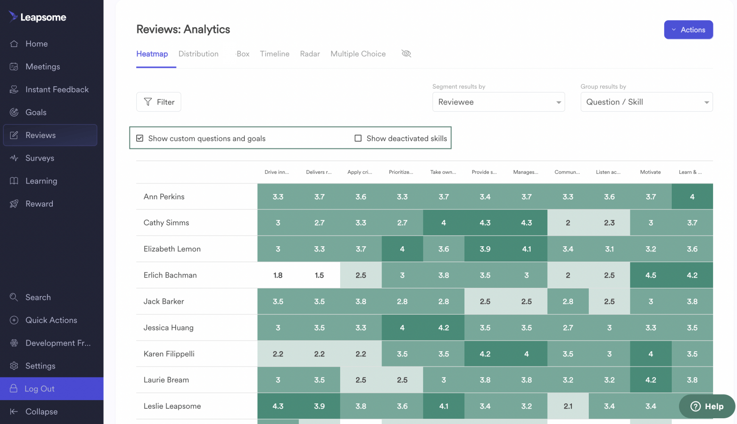Viewport: 737px width, 424px height.
Task: Click the Help button
Action: pyautogui.click(x=707, y=406)
